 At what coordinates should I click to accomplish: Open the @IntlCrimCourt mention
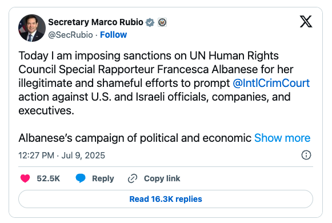(x=271, y=83)
